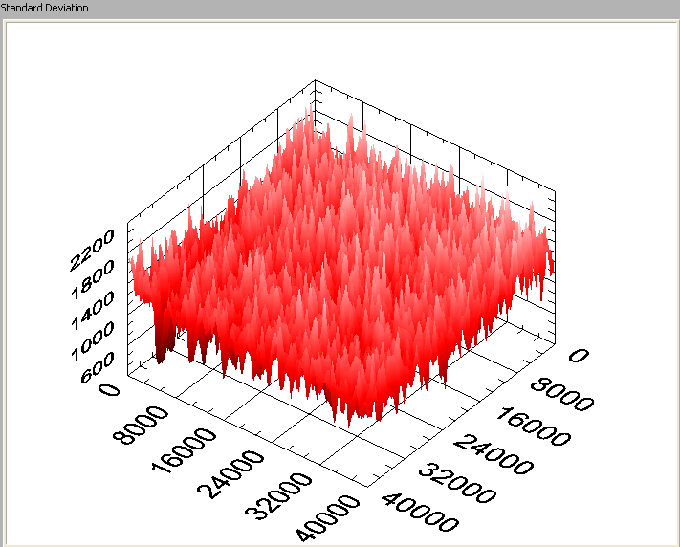Click the 1800 vertical axis label
Screen dimensions: 680x547
93,279
